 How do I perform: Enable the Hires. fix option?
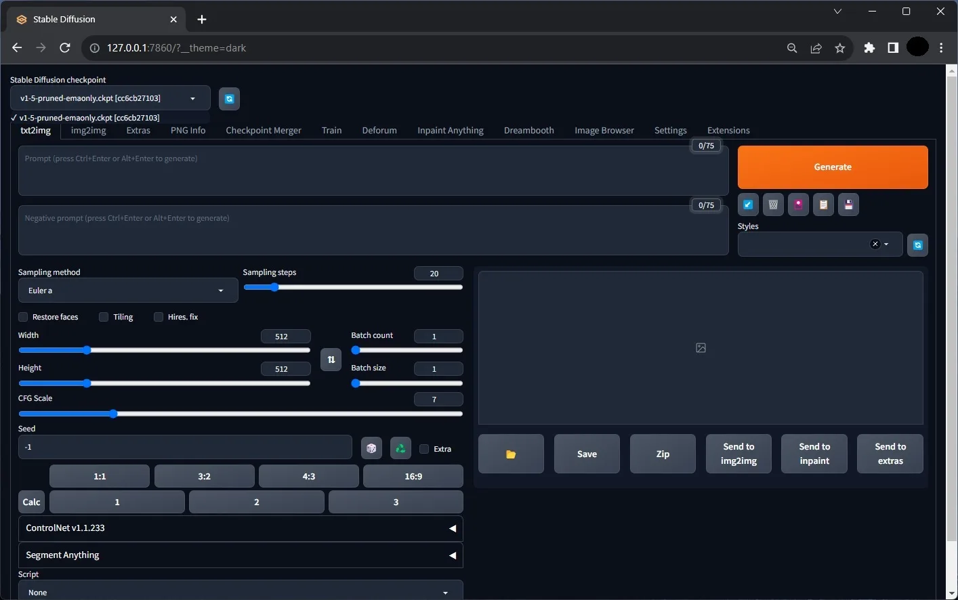point(159,317)
